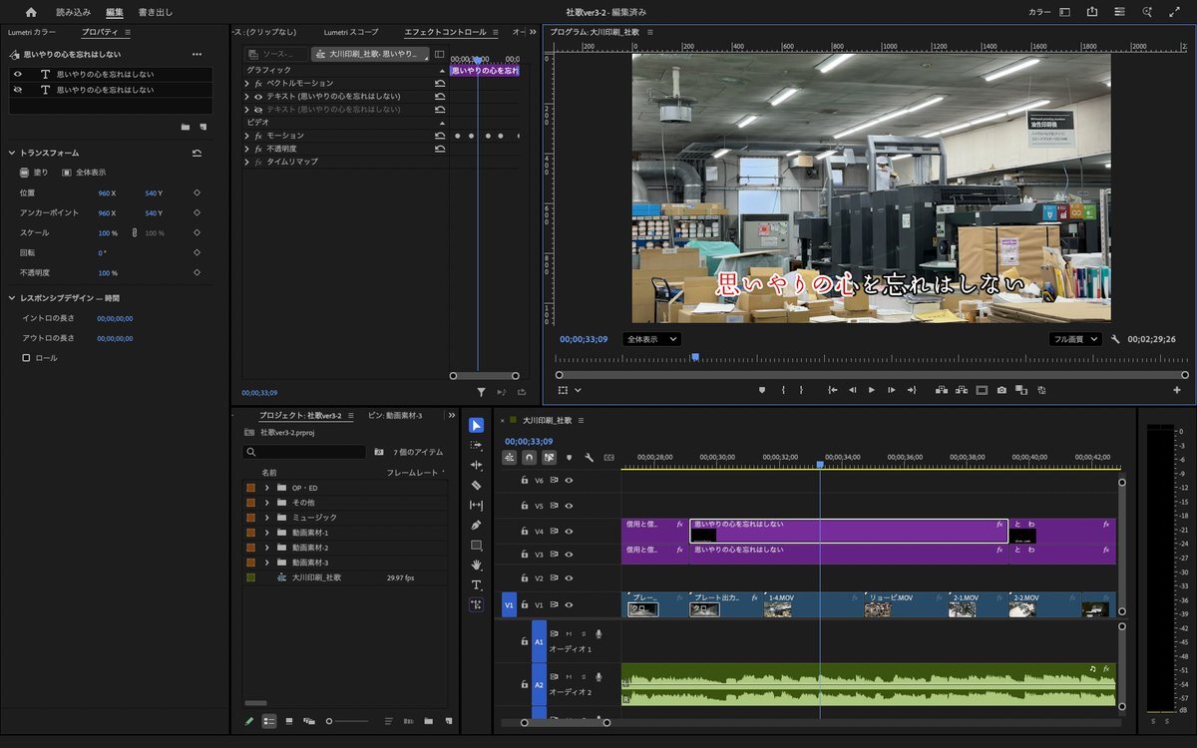Choose the Hand tool
This screenshot has width=1197, height=748.
pos(476,564)
